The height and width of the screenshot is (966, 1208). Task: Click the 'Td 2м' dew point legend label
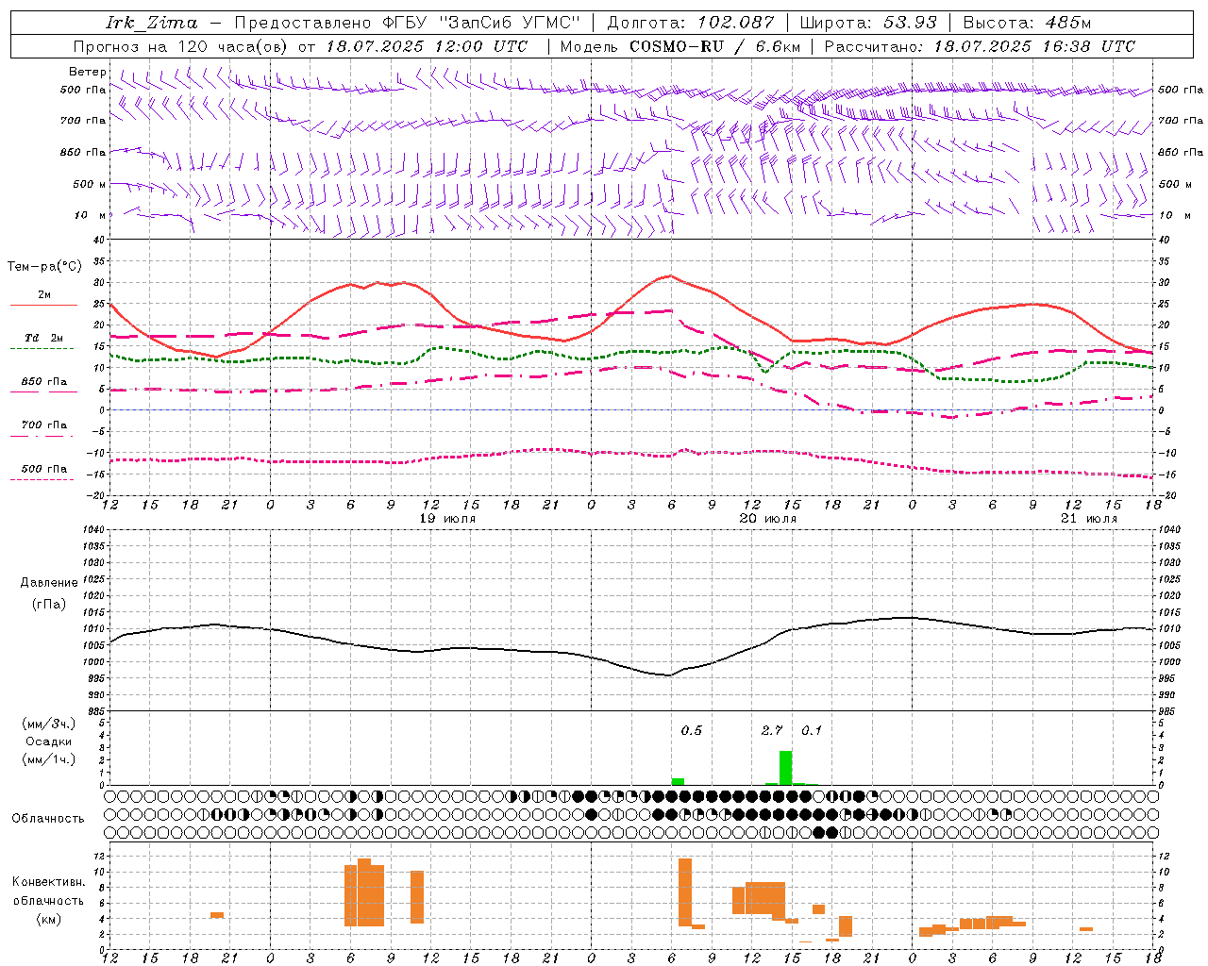(44, 338)
